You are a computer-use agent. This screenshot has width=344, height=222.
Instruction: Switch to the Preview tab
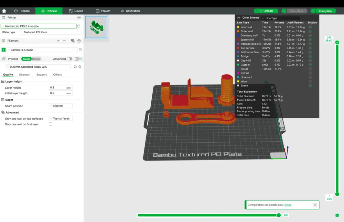pyautogui.click(x=49, y=11)
